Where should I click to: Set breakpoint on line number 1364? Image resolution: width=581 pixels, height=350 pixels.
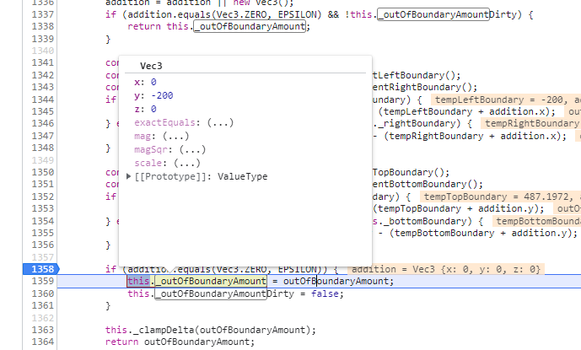coord(43,342)
